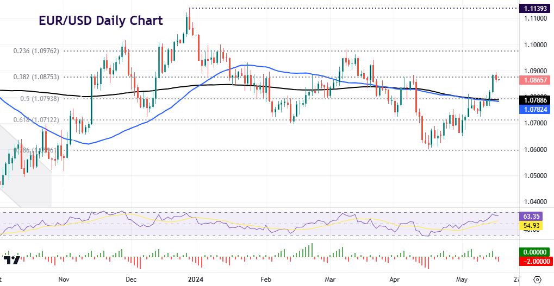Screen dimensions: 554x286
Task: Select the Nov marker on time axis
Action: (x=63, y=279)
